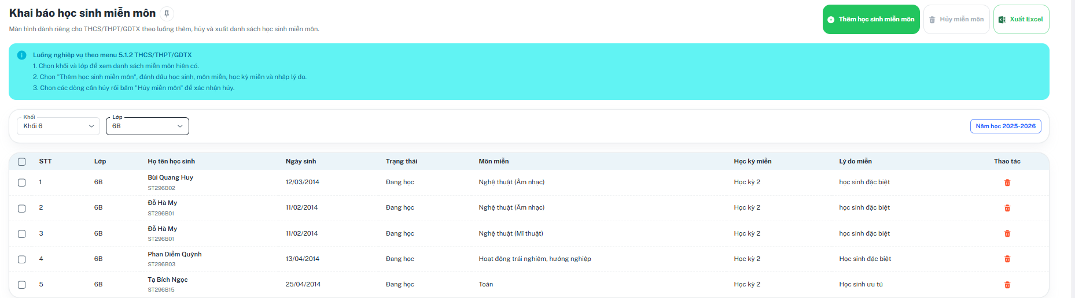Click the info icon in the blue banner
The image size is (1075, 298).
[21, 55]
